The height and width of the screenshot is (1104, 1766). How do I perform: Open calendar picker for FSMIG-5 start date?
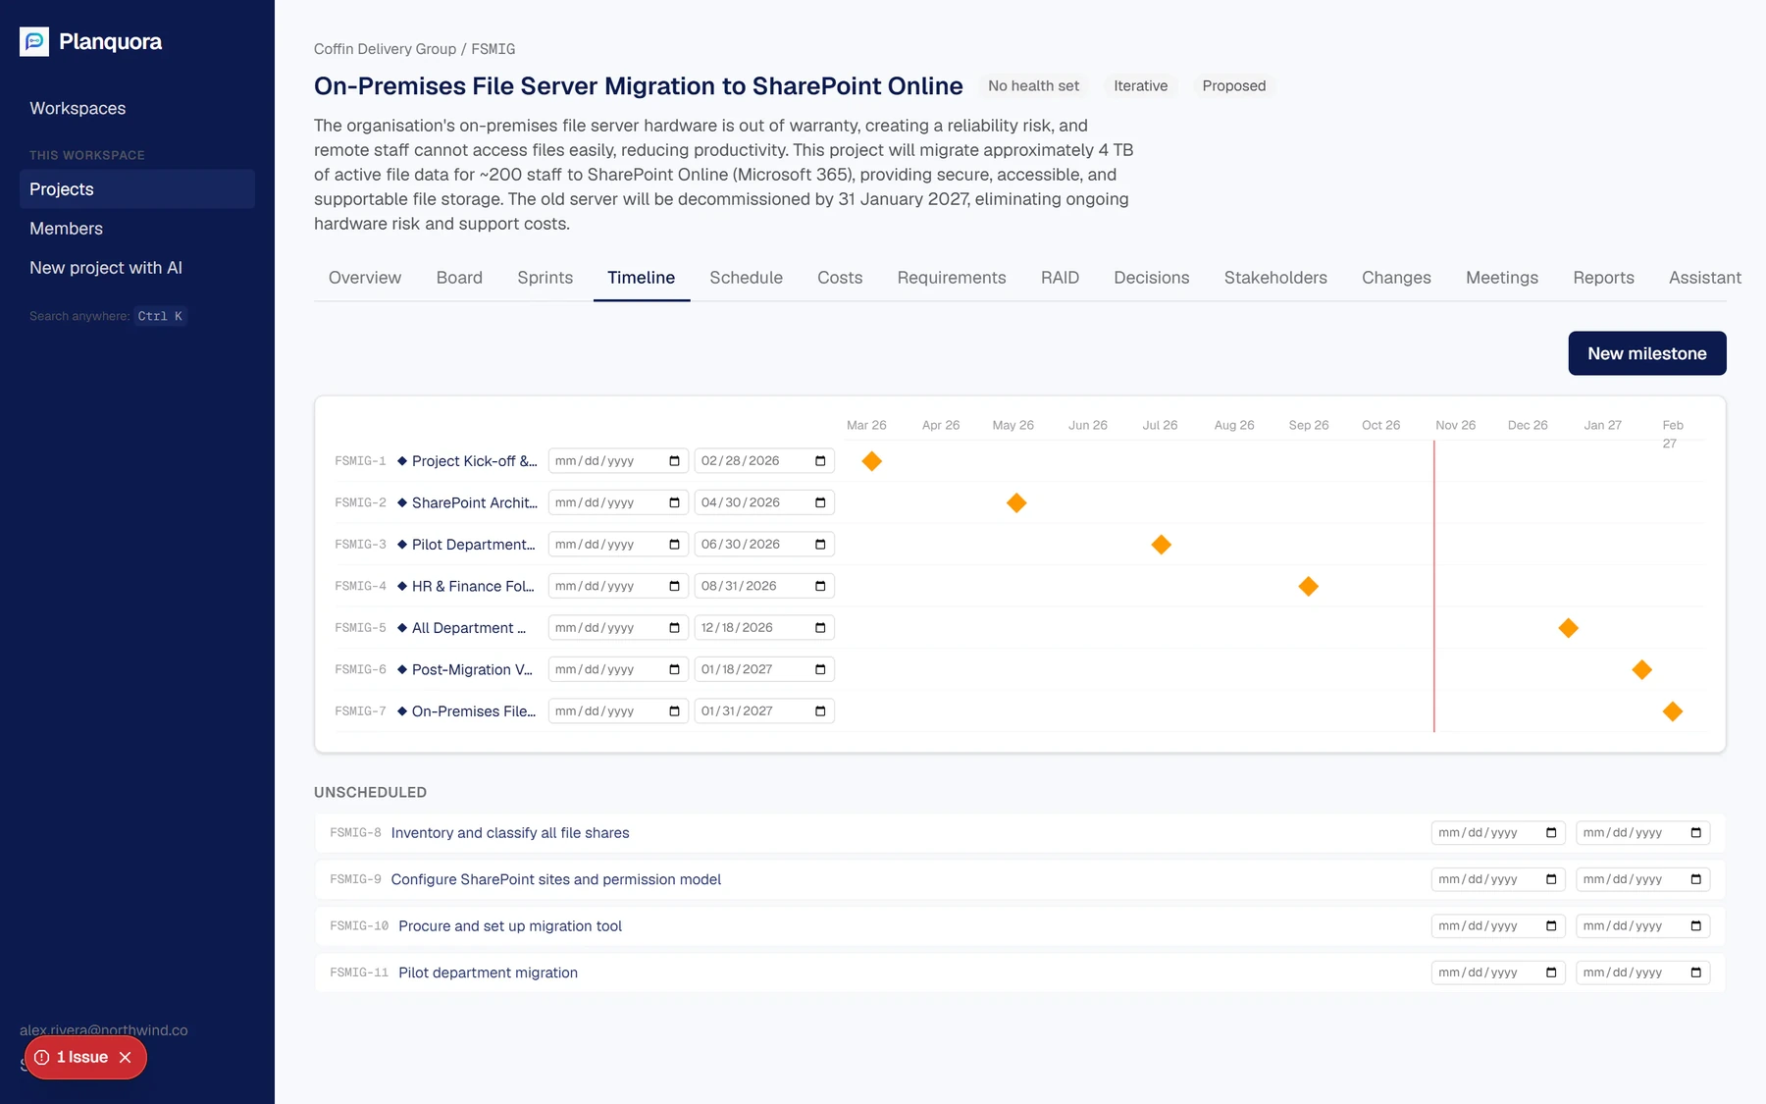674,628
